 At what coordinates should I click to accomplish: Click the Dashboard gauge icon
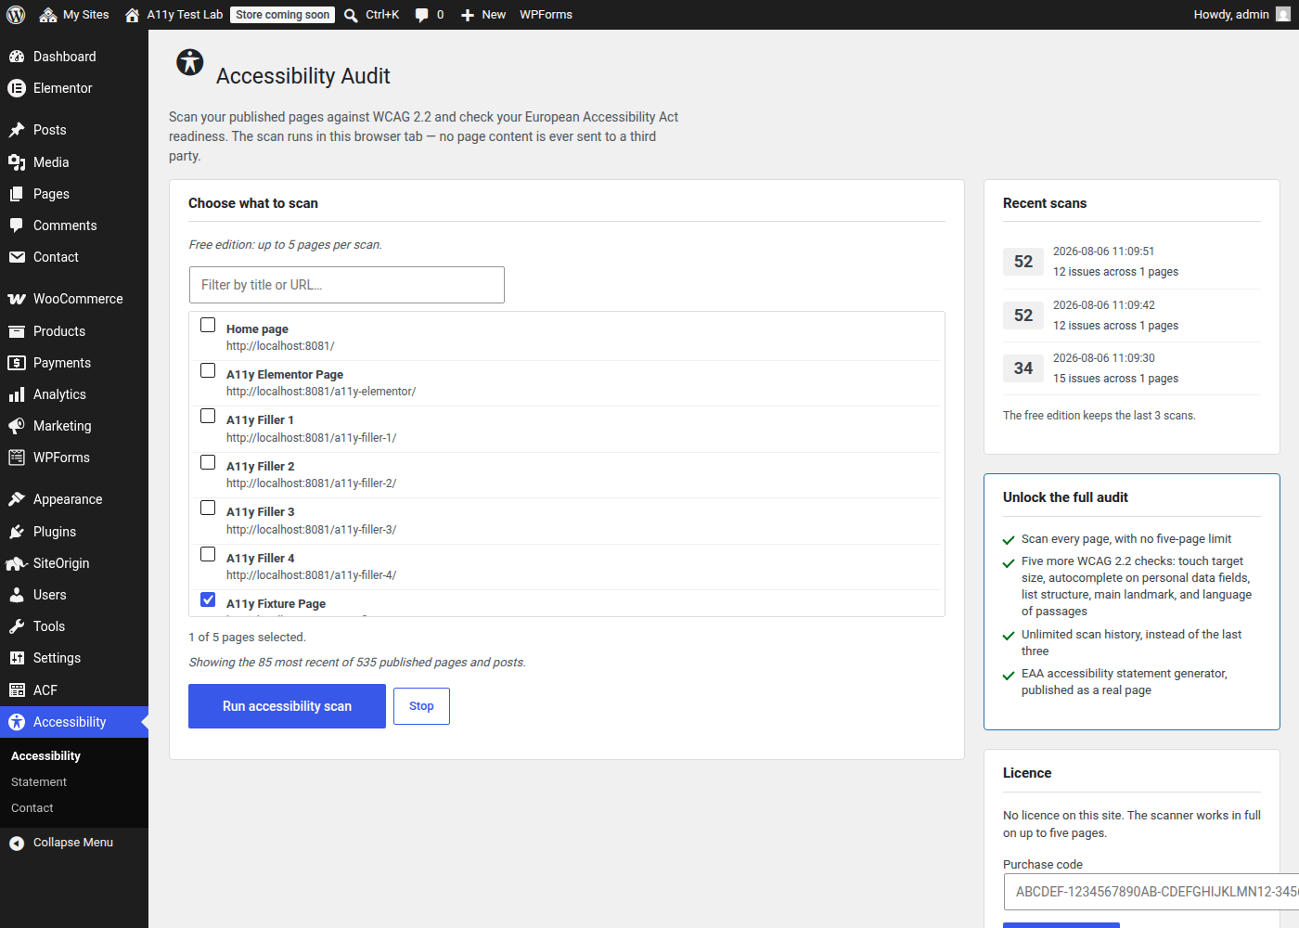click(x=17, y=57)
